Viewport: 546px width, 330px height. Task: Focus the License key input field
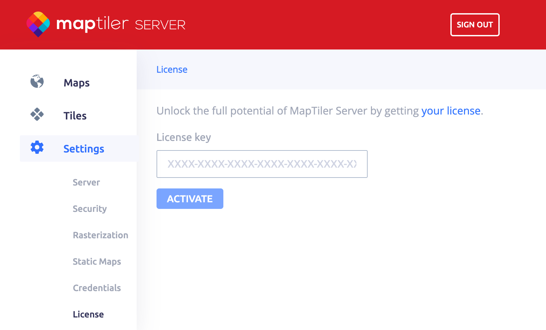(262, 164)
